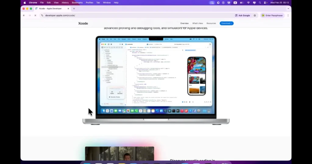312x164 pixels.
Task: Click the Ask Google lens button
Action: coord(243,15)
